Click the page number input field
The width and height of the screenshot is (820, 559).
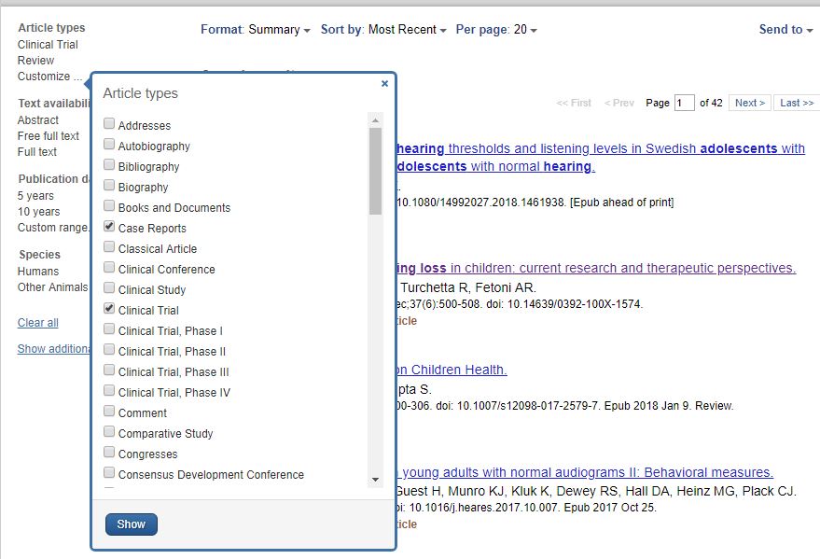click(684, 103)
